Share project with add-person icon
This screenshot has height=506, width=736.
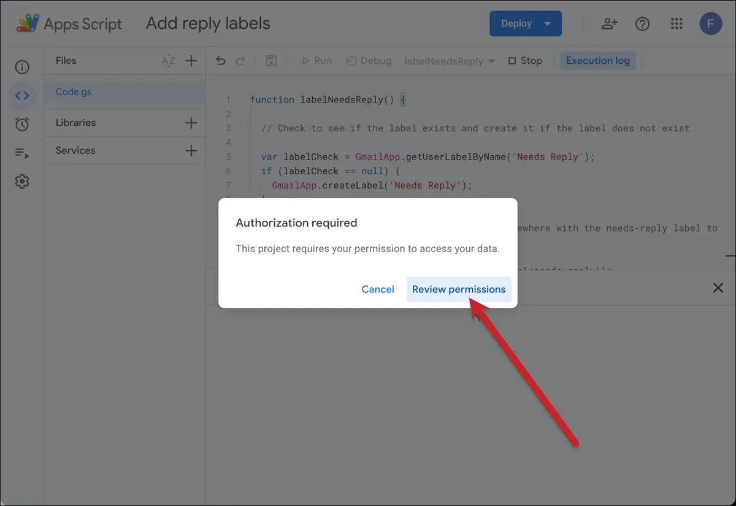click(609, 24)
